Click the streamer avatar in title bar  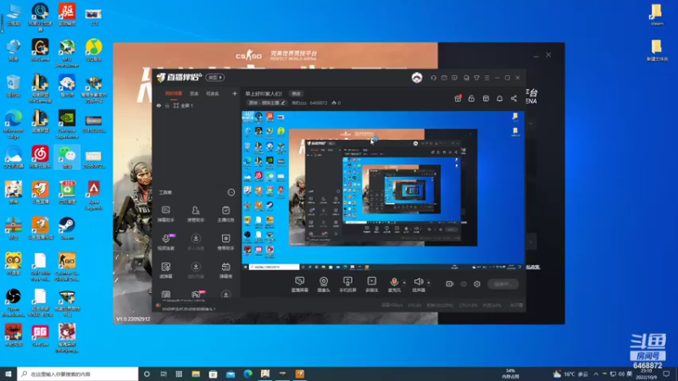coord(417,77)
